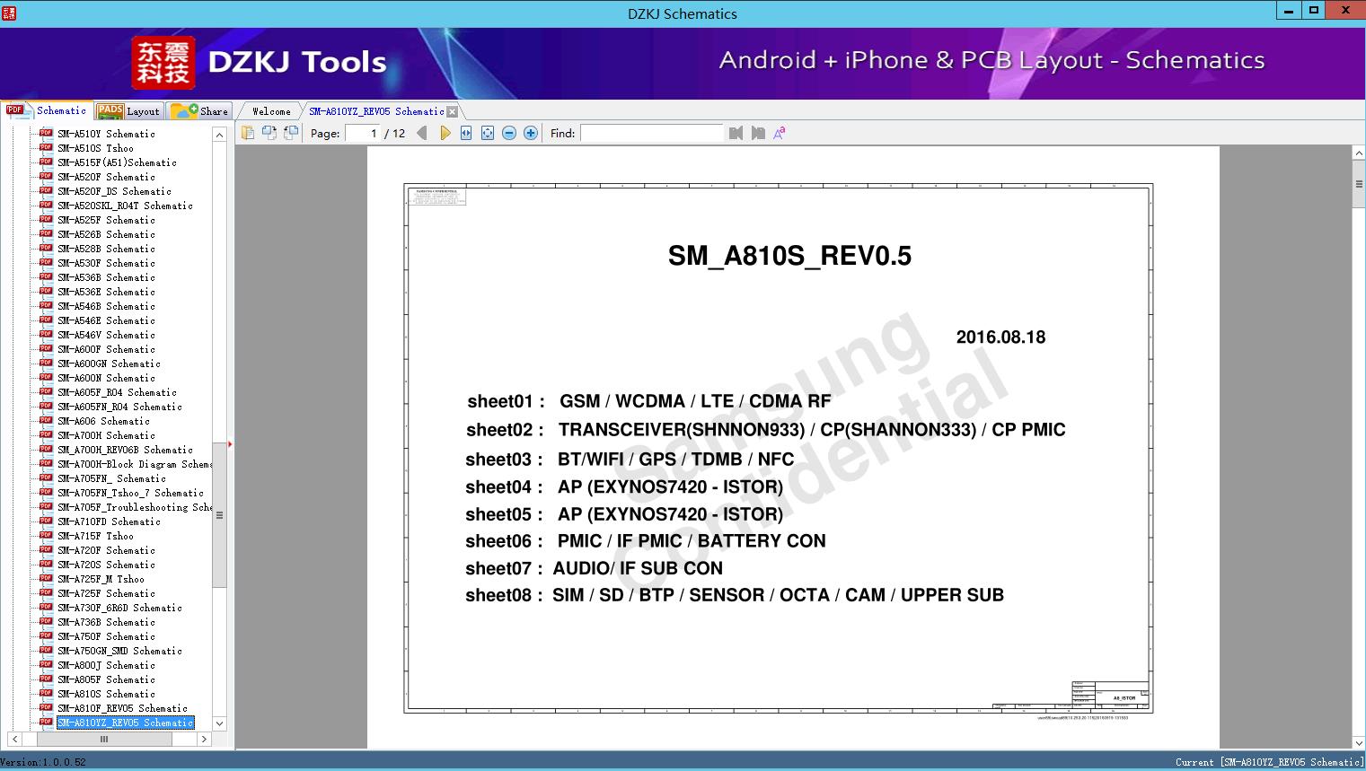The height and width of the screenshot is (771, 1366).
Task: Select SM-A520F_DS Schematic entry
Action: click(114, 191)
